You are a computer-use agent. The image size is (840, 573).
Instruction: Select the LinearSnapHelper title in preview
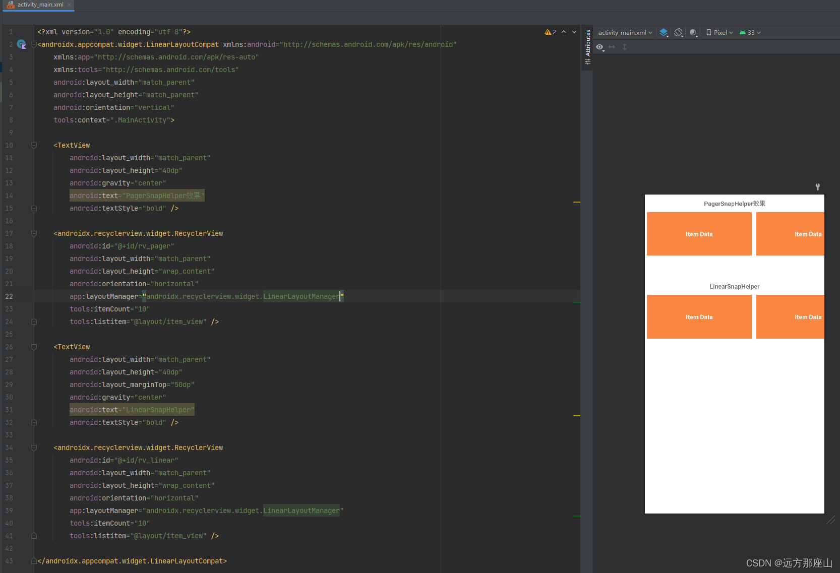(735, 286)
